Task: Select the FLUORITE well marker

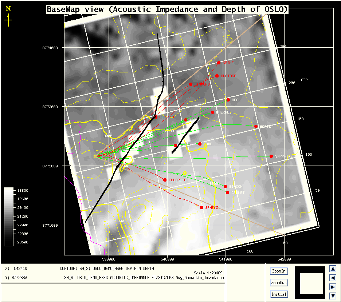Action: pos(165,180)
